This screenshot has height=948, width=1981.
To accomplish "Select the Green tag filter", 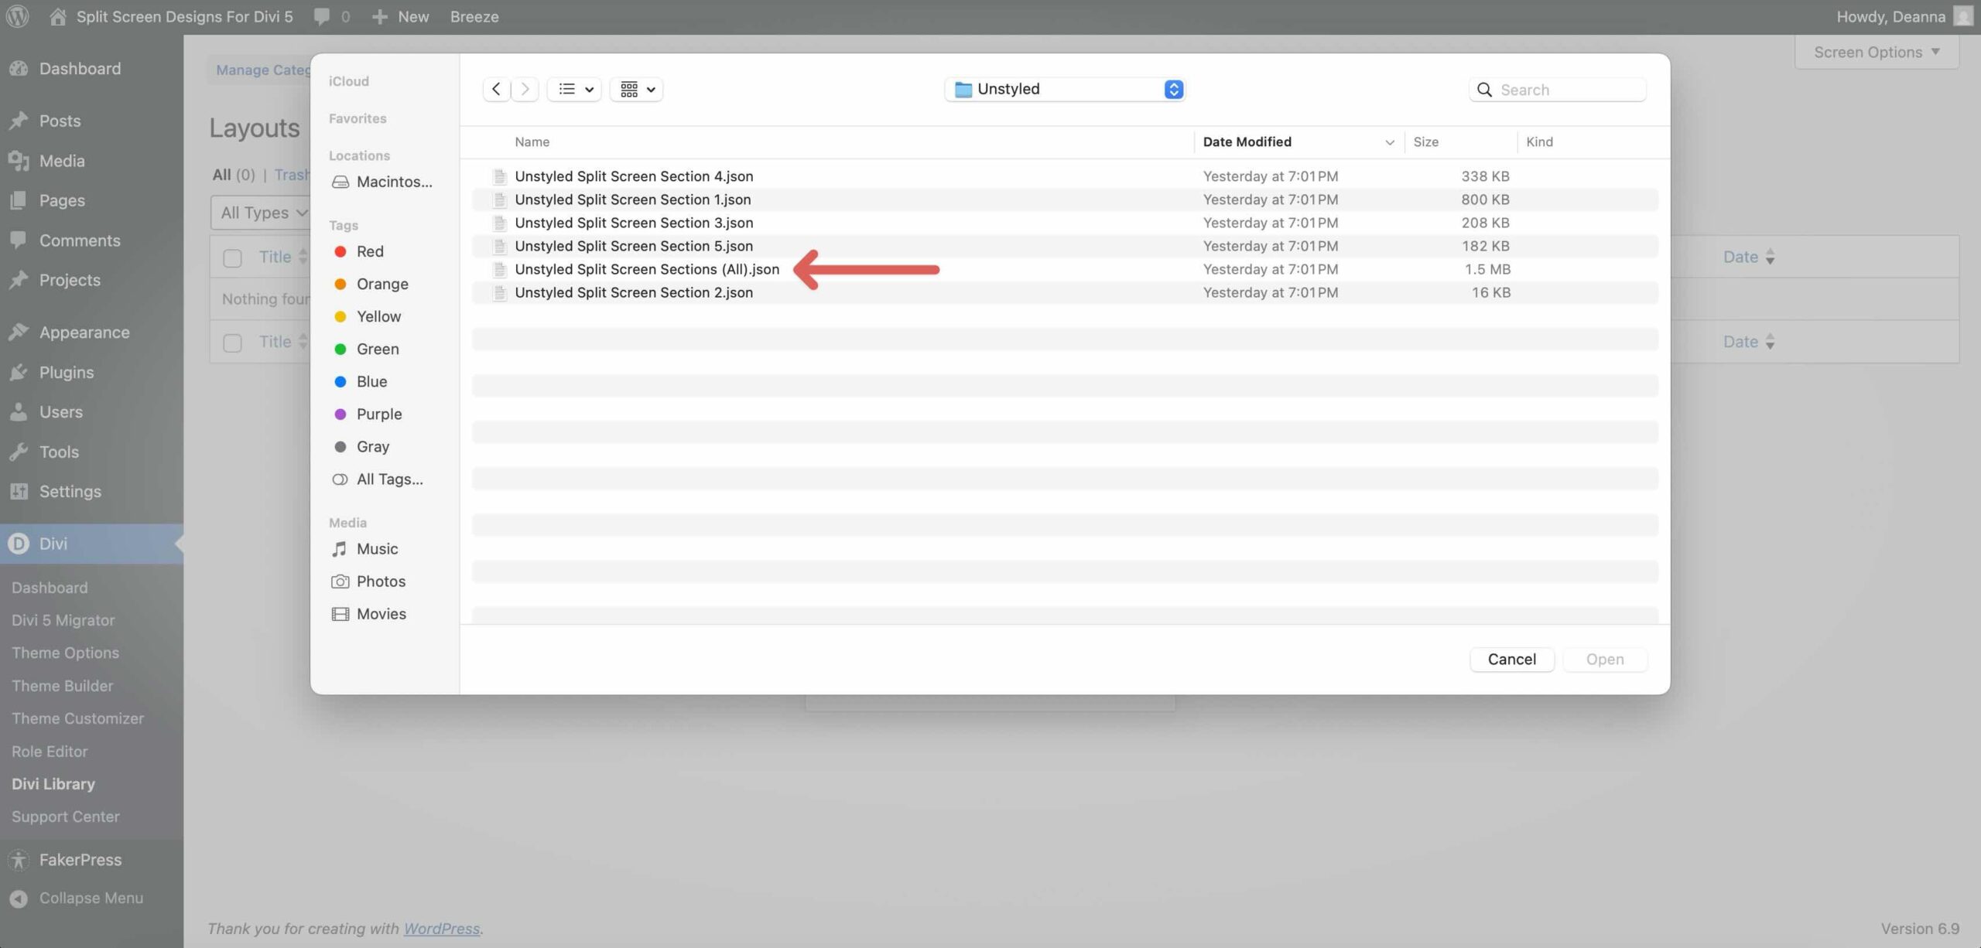I will click(377, 348).
